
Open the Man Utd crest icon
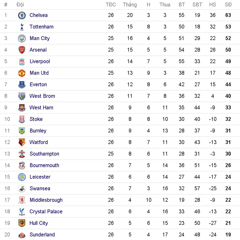[22, 73]
